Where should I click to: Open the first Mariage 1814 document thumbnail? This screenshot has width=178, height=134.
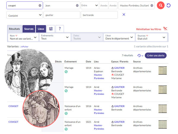[163, 71]
